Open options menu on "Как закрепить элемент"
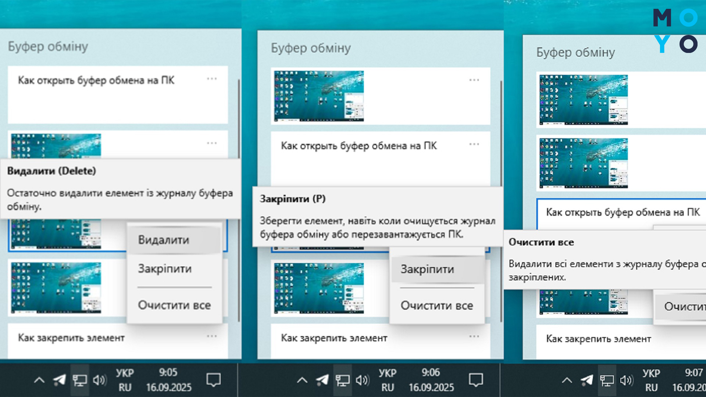The width and height of the screenshot is (706, 397). [212, 336]
